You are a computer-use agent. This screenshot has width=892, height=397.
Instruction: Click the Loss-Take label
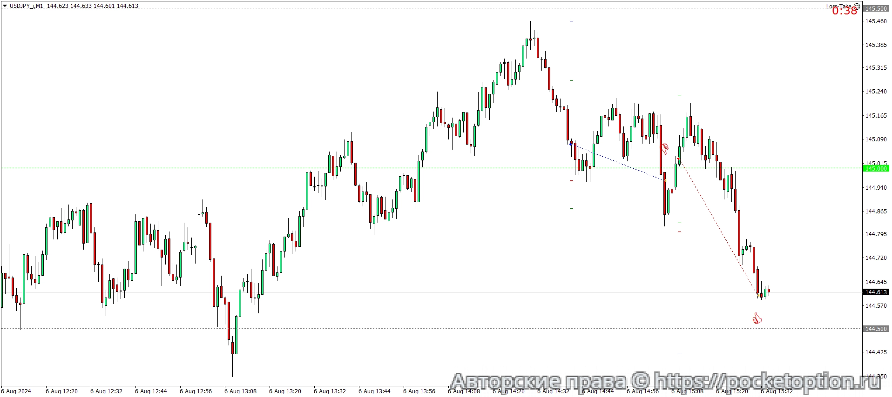pos(838,7)
